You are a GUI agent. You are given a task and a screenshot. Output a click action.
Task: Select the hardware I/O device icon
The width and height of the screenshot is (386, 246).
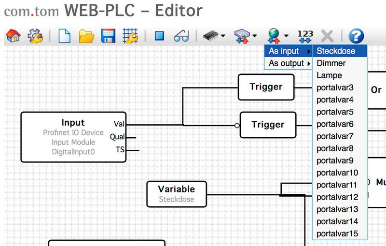point(242,36)
